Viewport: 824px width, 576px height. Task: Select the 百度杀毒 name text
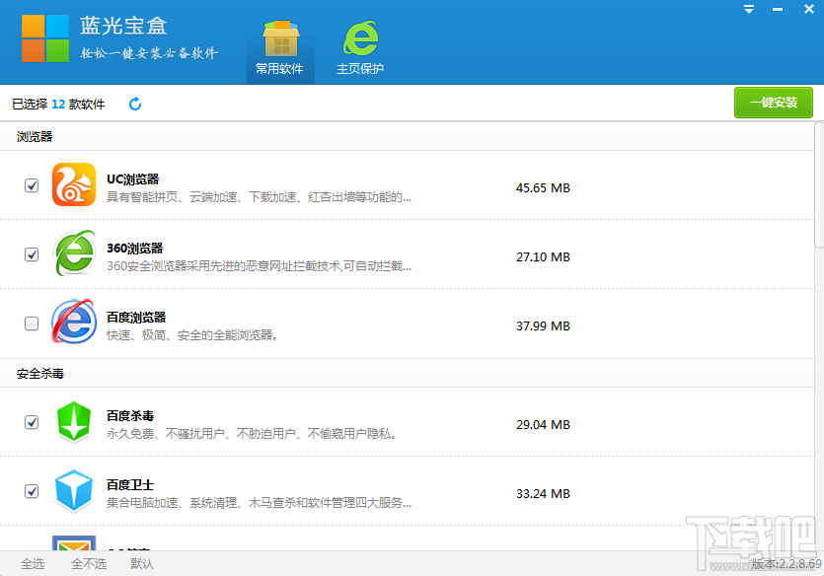130,416
